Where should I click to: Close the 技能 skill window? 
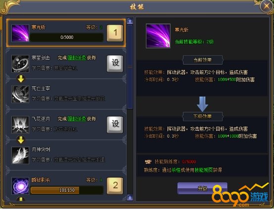click(x=267, y=6)
